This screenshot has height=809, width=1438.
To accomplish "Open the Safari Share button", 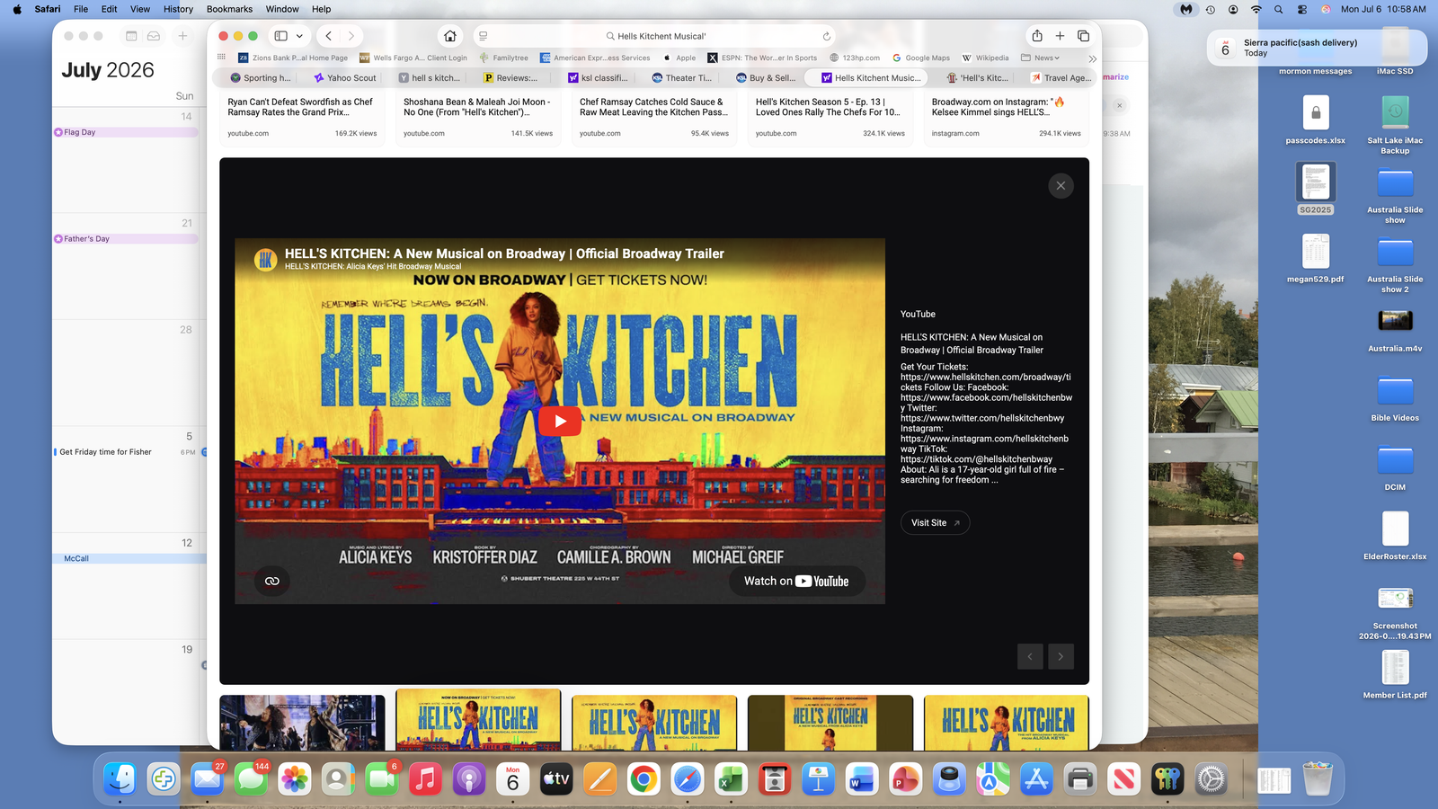I will (1037, 36).
